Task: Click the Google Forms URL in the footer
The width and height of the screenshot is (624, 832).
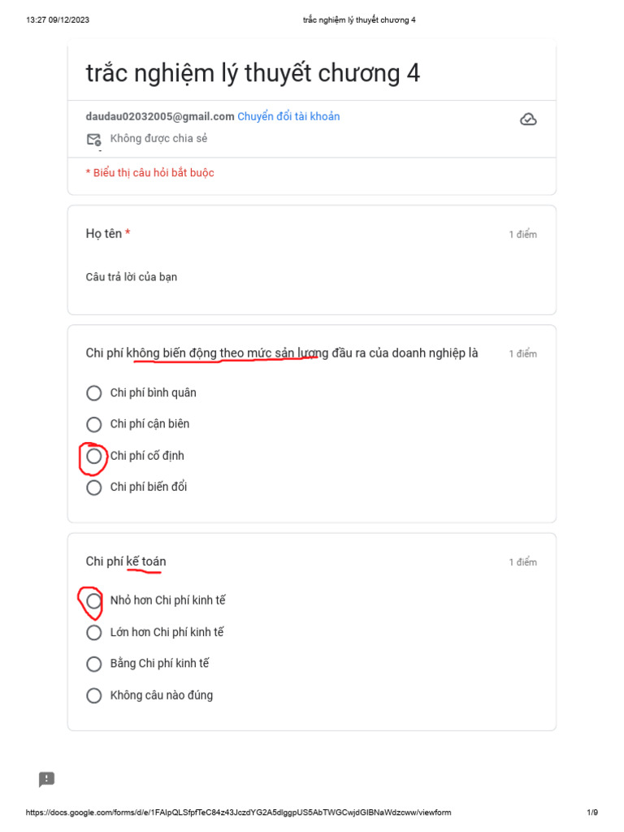Action: [239, 812]
